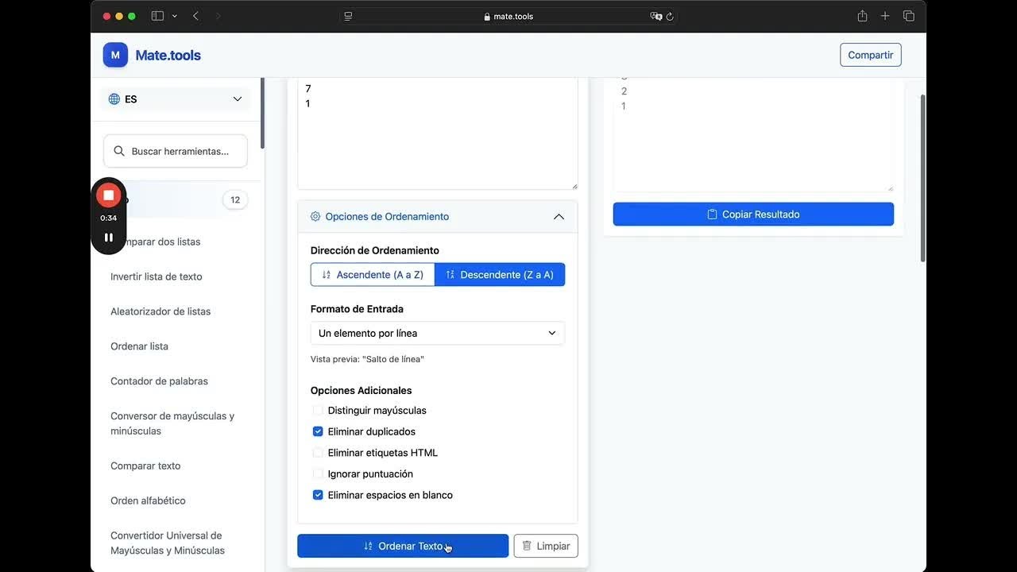
Task: Open Orden alfabético tool
Action: point(148,500)
